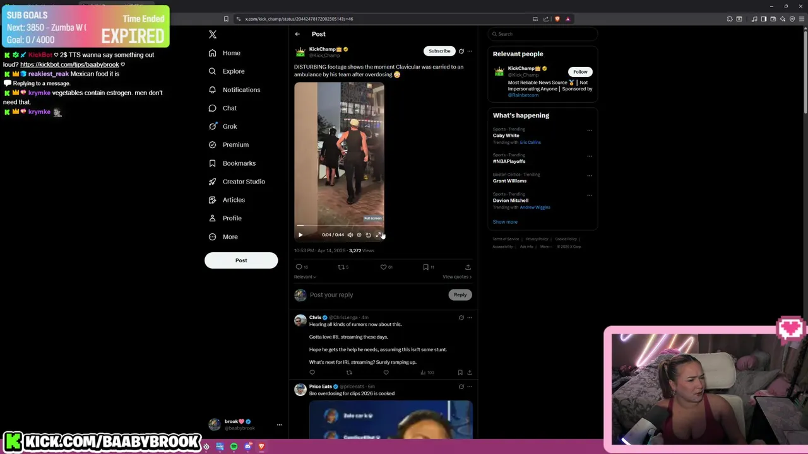
Task: Subscribe to KickChamp
Action: pos(439,51)
